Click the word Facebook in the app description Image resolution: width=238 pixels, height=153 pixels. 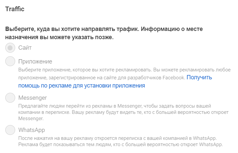[173, 78]
